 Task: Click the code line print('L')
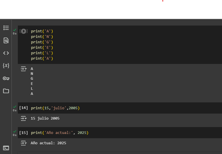click(42, 53)
